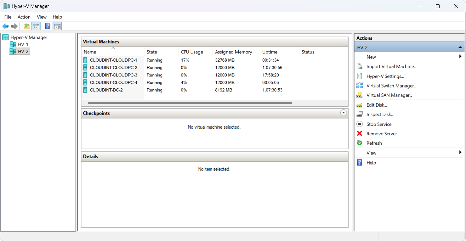Sort by the CPU Usage column header
This screenshot has width=466, height=241.
pos(196,52)
